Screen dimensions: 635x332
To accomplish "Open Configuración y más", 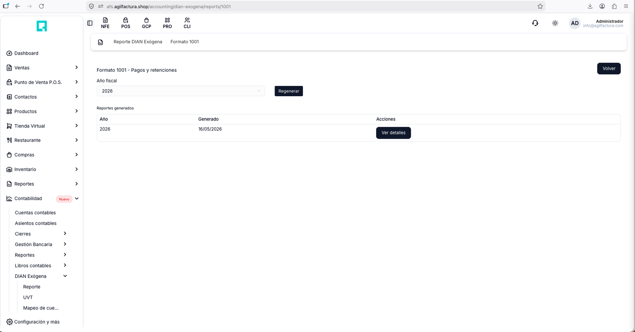I will pos(37,322).
